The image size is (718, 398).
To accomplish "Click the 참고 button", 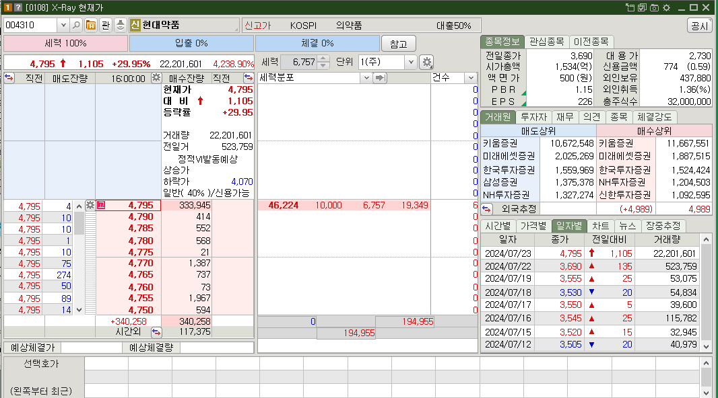I will coord(398,44).
